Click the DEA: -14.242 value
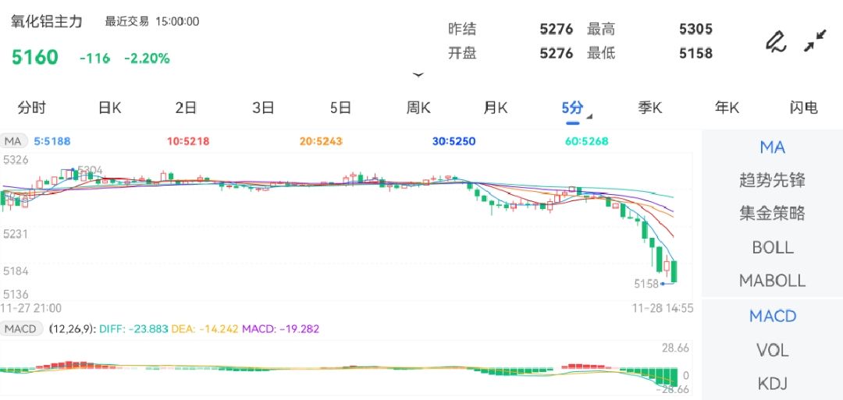843x400 pixels. 205,328
